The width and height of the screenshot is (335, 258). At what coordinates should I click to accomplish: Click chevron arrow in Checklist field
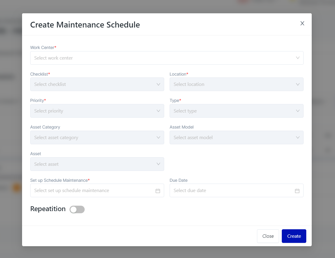[x=158, y=84]
